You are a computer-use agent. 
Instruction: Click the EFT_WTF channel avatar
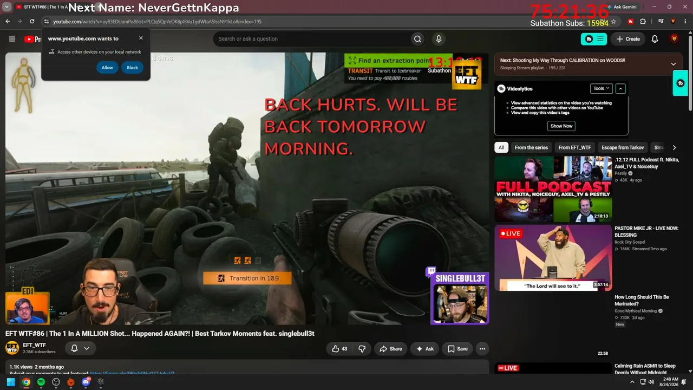coord(12,348)
